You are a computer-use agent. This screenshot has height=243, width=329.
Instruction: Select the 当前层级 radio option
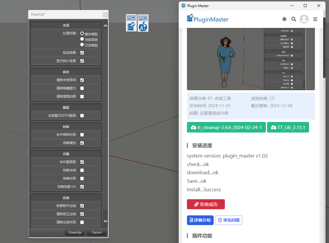(82, 39)
